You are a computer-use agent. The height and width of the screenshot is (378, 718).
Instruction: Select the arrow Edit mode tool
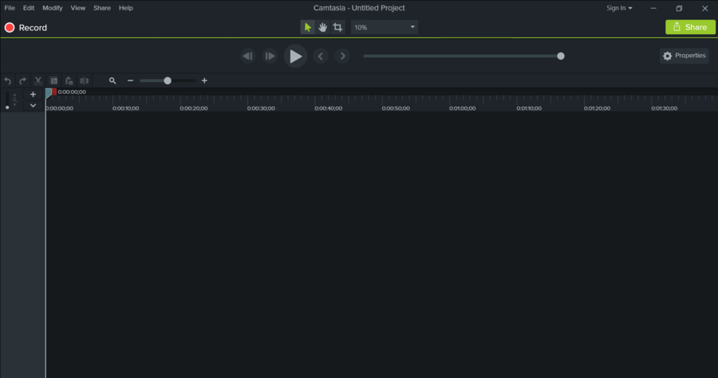[307, 27]
